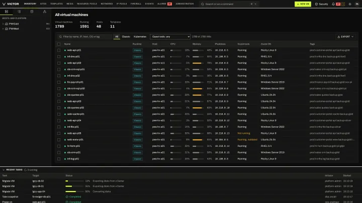Click the yellow warning count badge
This screenshot has width=362, height=203.
(343, 4)
